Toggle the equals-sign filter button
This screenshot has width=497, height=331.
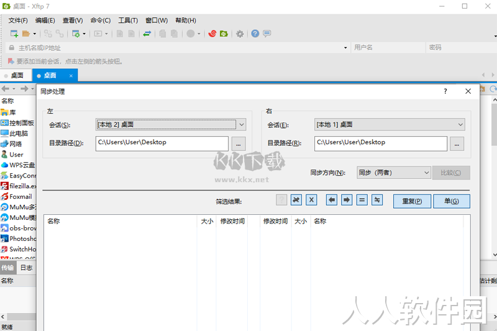(362, 200)
